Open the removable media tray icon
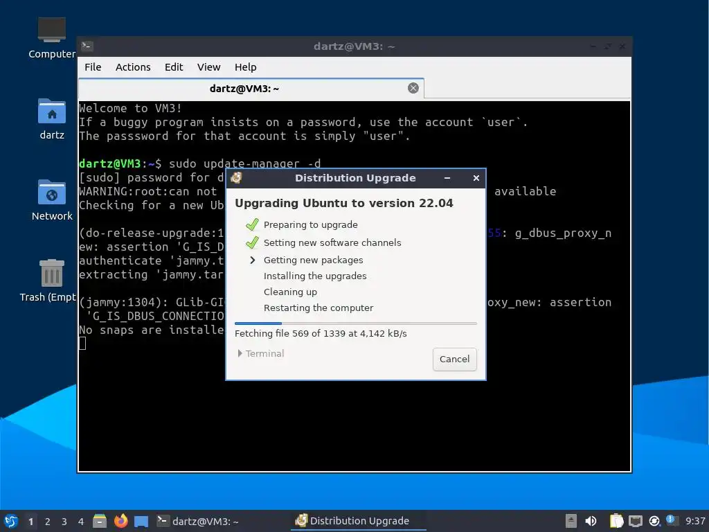The width and height of the screenshot is (709, 532). click(x=571, y=521)
